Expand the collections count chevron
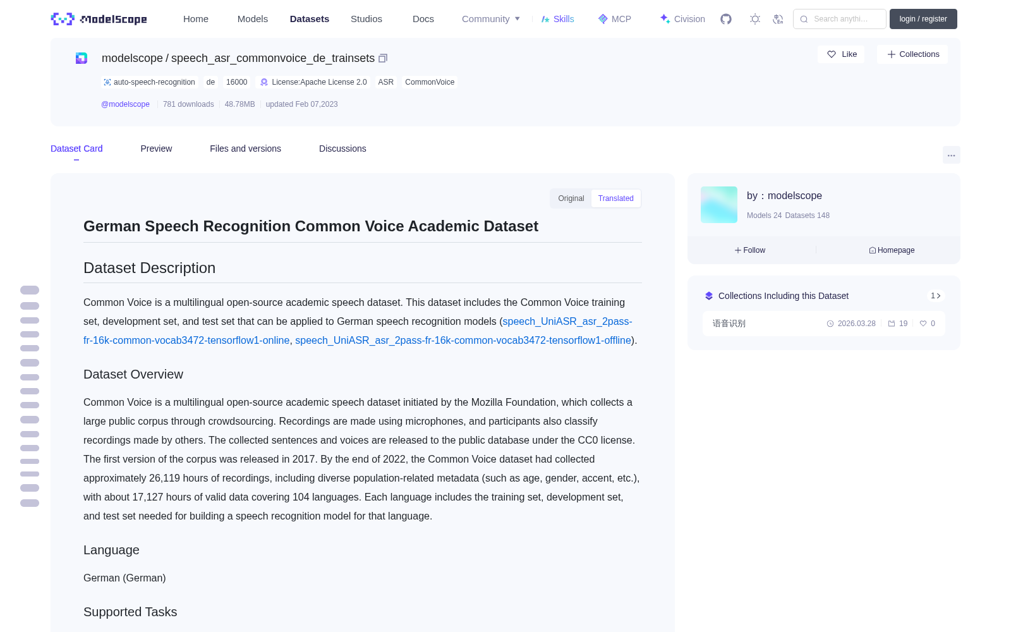The image size is (1011, 632). (x=936, y=296)
